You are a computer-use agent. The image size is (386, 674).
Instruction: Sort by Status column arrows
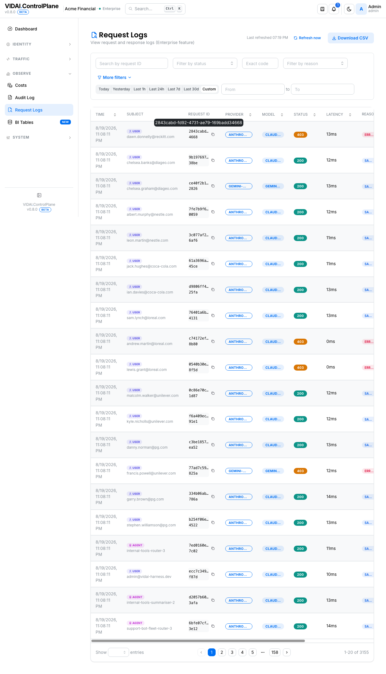point(315,114)
